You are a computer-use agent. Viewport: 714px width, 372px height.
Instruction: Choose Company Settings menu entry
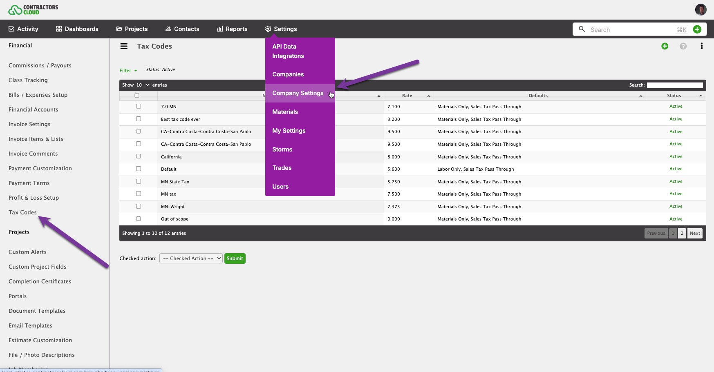tap(300, 93)
